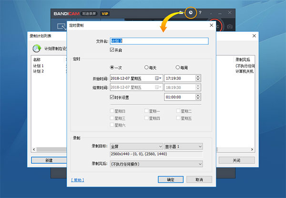Select the 每天 radio button
Viewport: 286px width, 198px height.
pyautogui.click(x=146, y=68)
